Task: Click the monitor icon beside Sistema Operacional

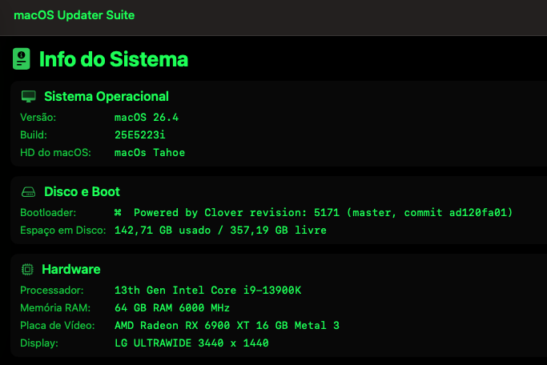Action: pos(29,97)
